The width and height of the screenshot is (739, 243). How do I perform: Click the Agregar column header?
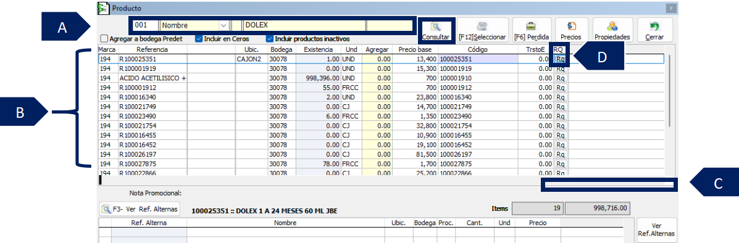click(x=377, y=49)
